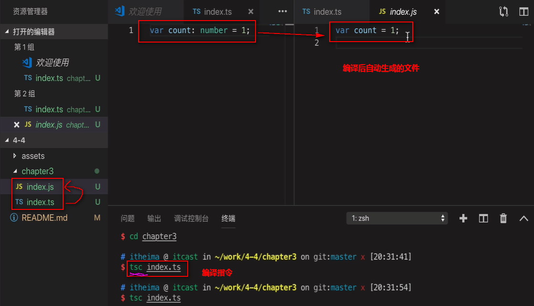Click the Welcome tab's blue VS Code icon

coord(119,11)
